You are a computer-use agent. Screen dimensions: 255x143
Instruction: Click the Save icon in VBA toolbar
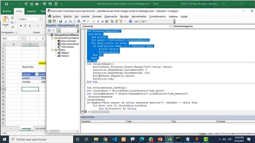pos(60,21)
